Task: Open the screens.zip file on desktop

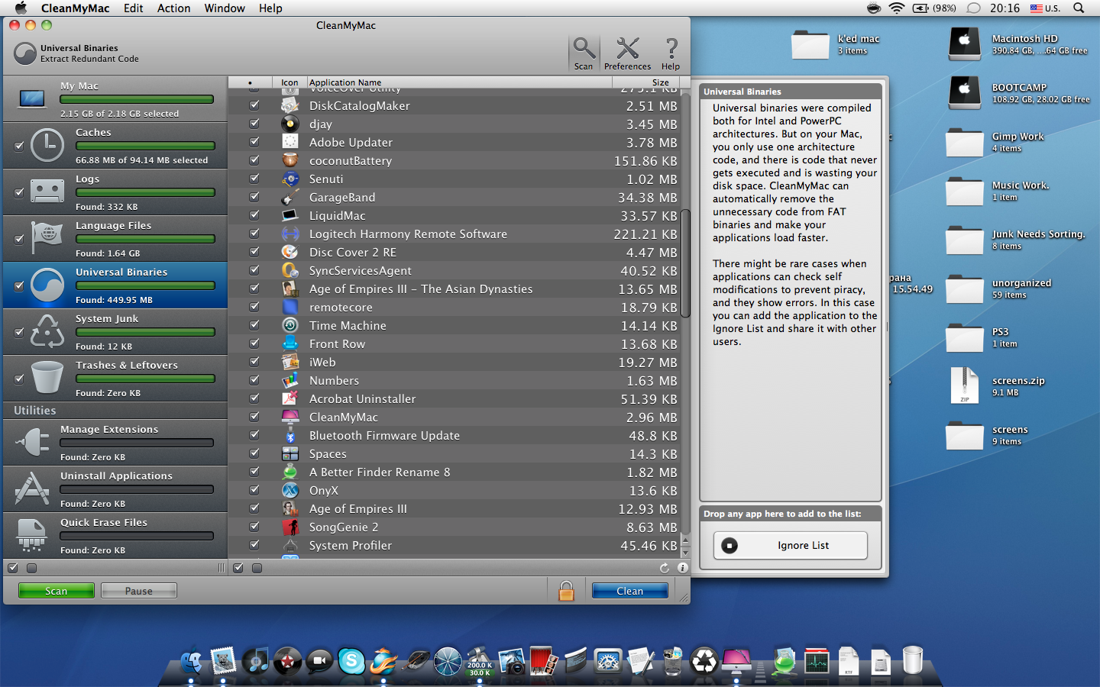Action: tap(964, 385)
